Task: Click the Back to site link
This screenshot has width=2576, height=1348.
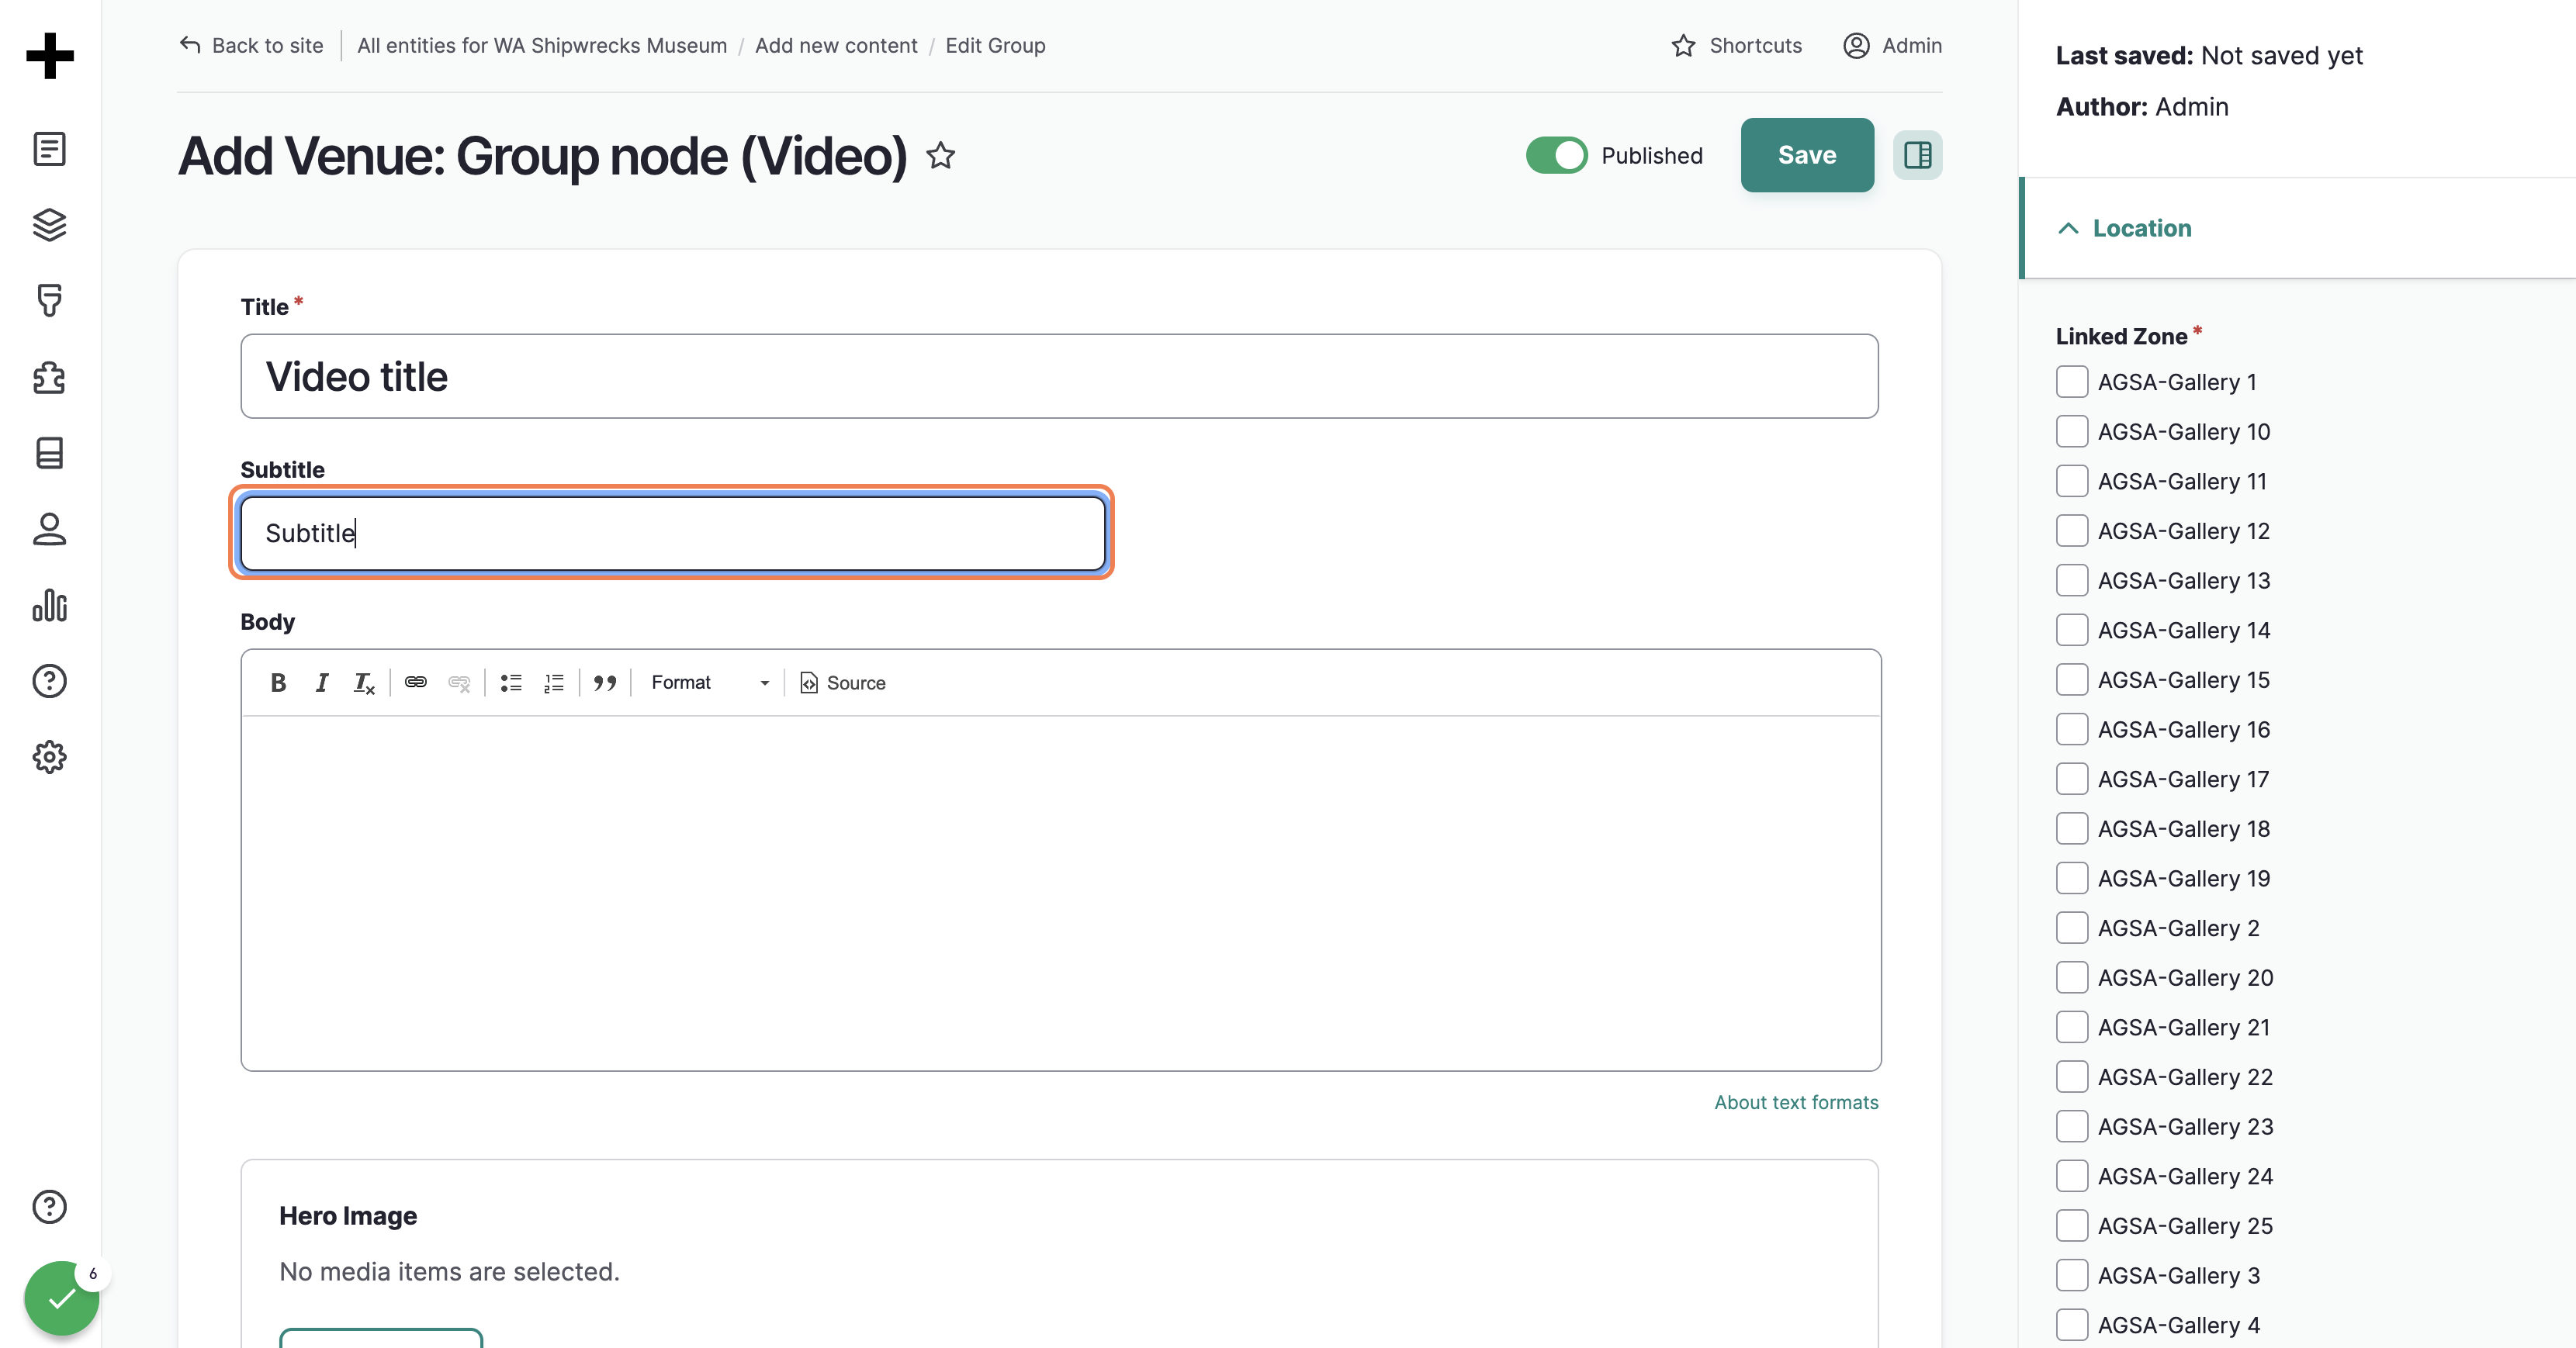Action: tap(251, 46)
